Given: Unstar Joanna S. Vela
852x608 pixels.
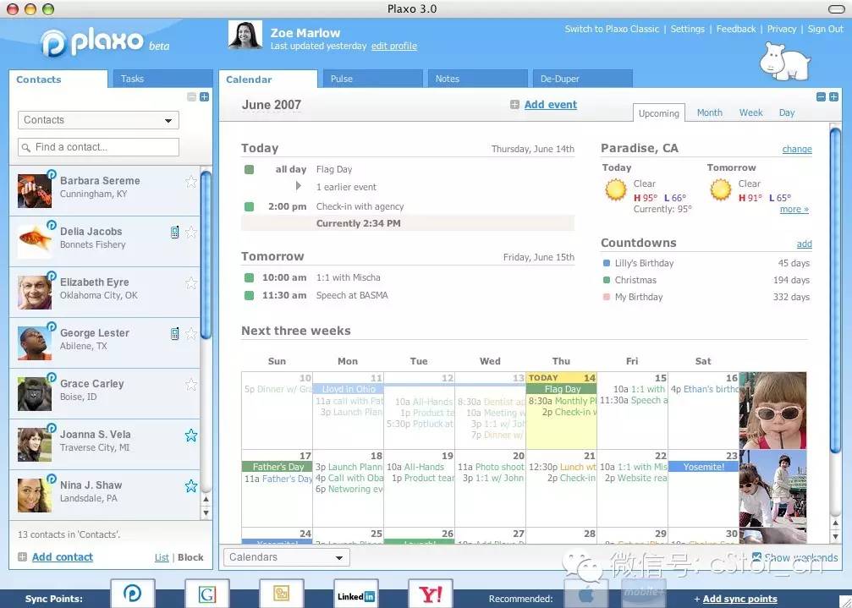Looking at the screenshot, I should click(190, 435).
